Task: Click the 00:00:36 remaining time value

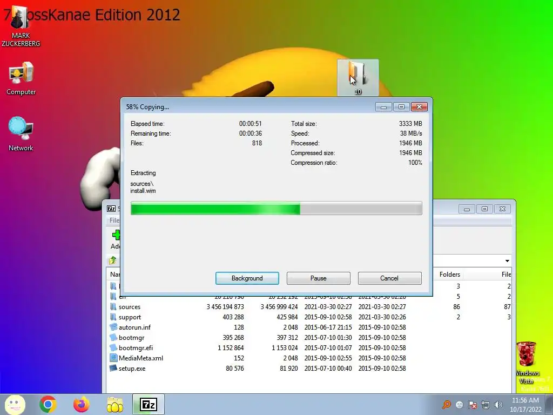Action: [251, 133]
